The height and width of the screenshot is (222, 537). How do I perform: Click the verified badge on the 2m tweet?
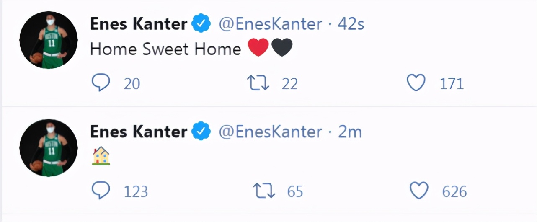pyautogui.click(x=201, y=132)
